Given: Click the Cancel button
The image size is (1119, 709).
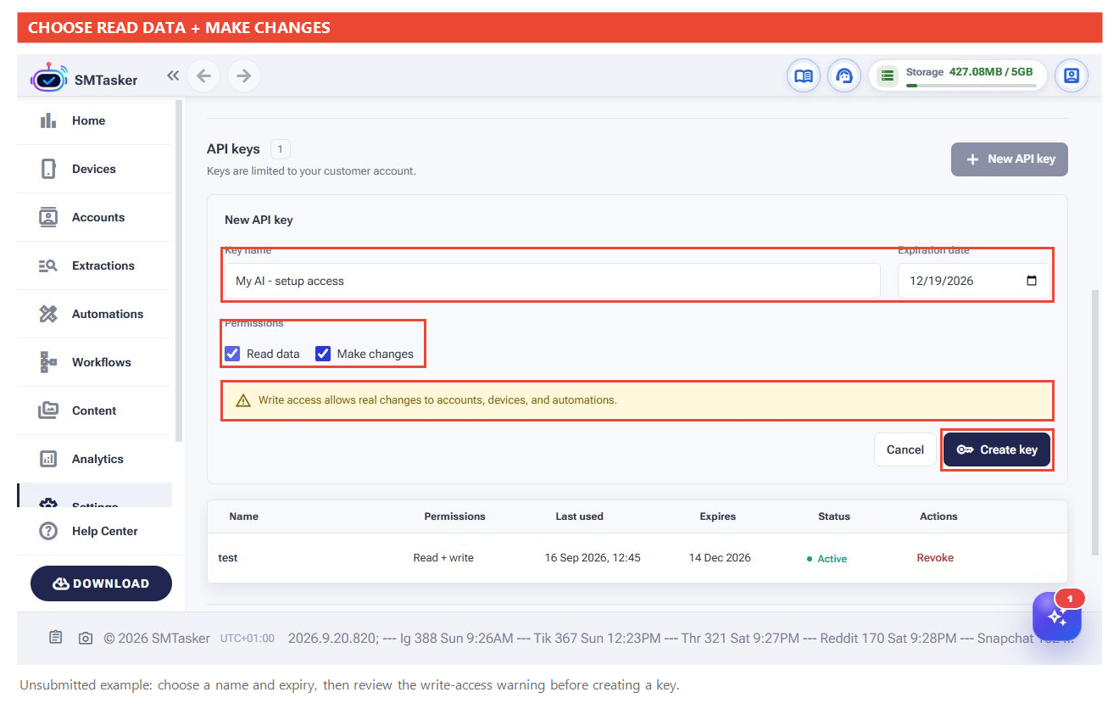Looking at the screenshot, I should coord(905,449).
